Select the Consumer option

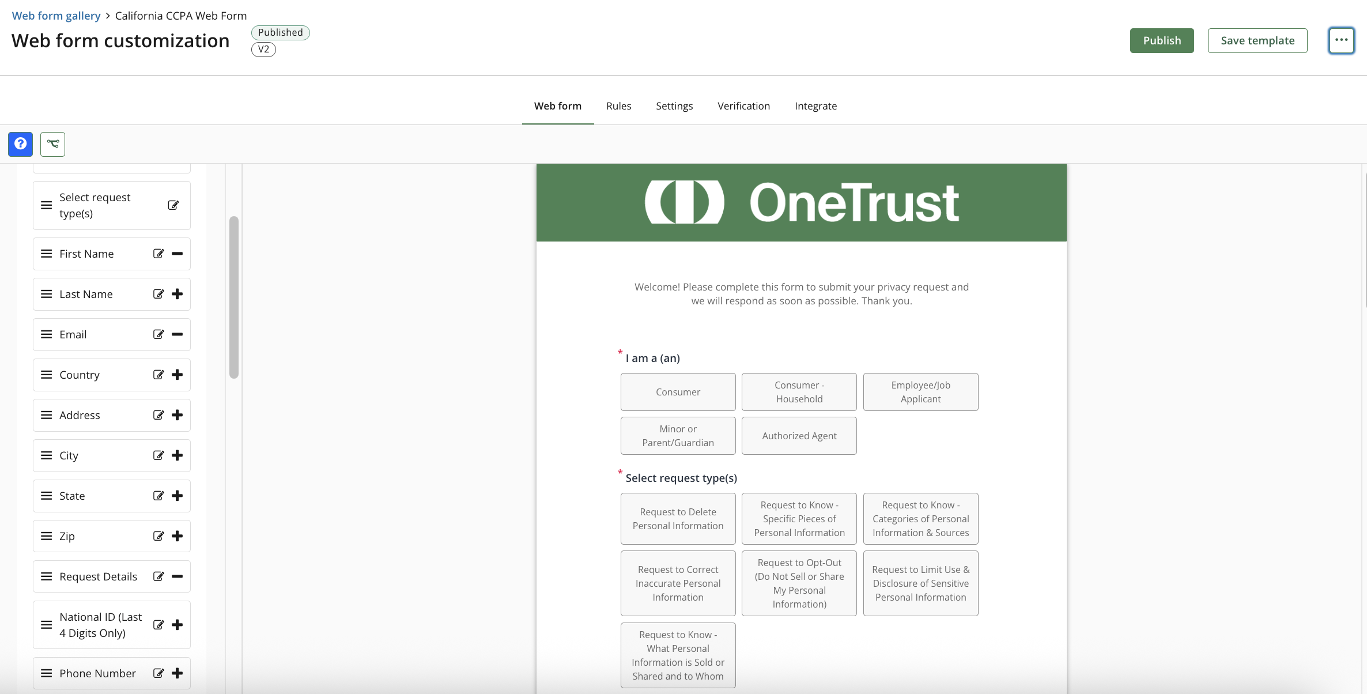pos(678,392)
